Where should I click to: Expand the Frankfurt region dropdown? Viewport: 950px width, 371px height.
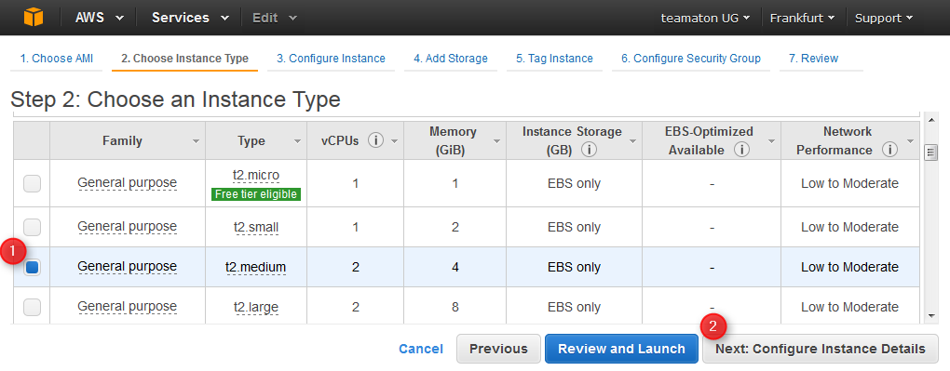coord(802,19)
